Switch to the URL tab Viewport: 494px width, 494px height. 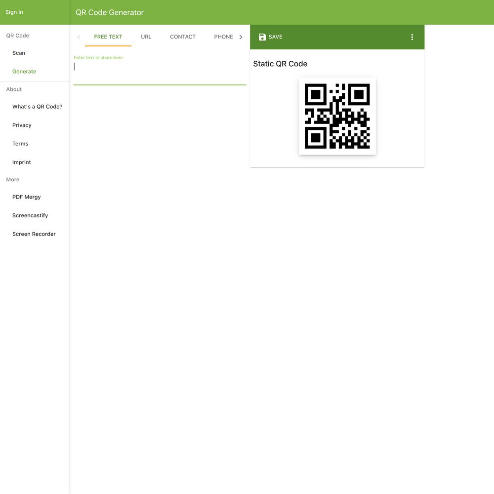tap(146, 37)
